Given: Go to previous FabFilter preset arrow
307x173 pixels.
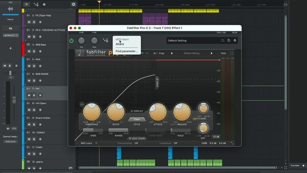Looking at the screenshot, I should click(172, 53).
